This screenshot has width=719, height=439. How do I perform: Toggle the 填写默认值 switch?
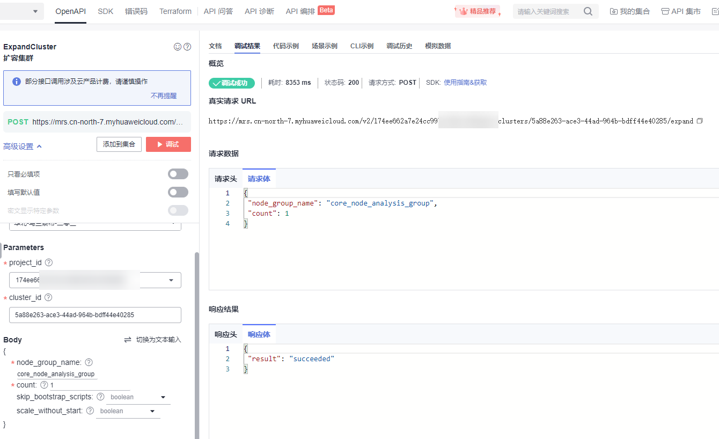click(178, 192)
